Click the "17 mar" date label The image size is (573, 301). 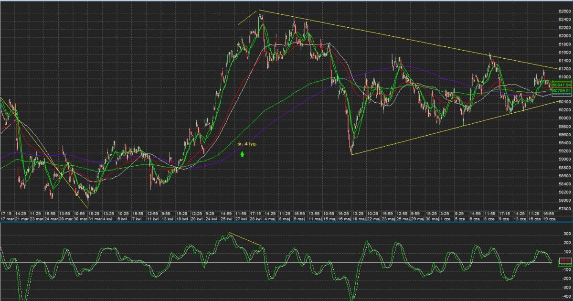pos(7,219)
